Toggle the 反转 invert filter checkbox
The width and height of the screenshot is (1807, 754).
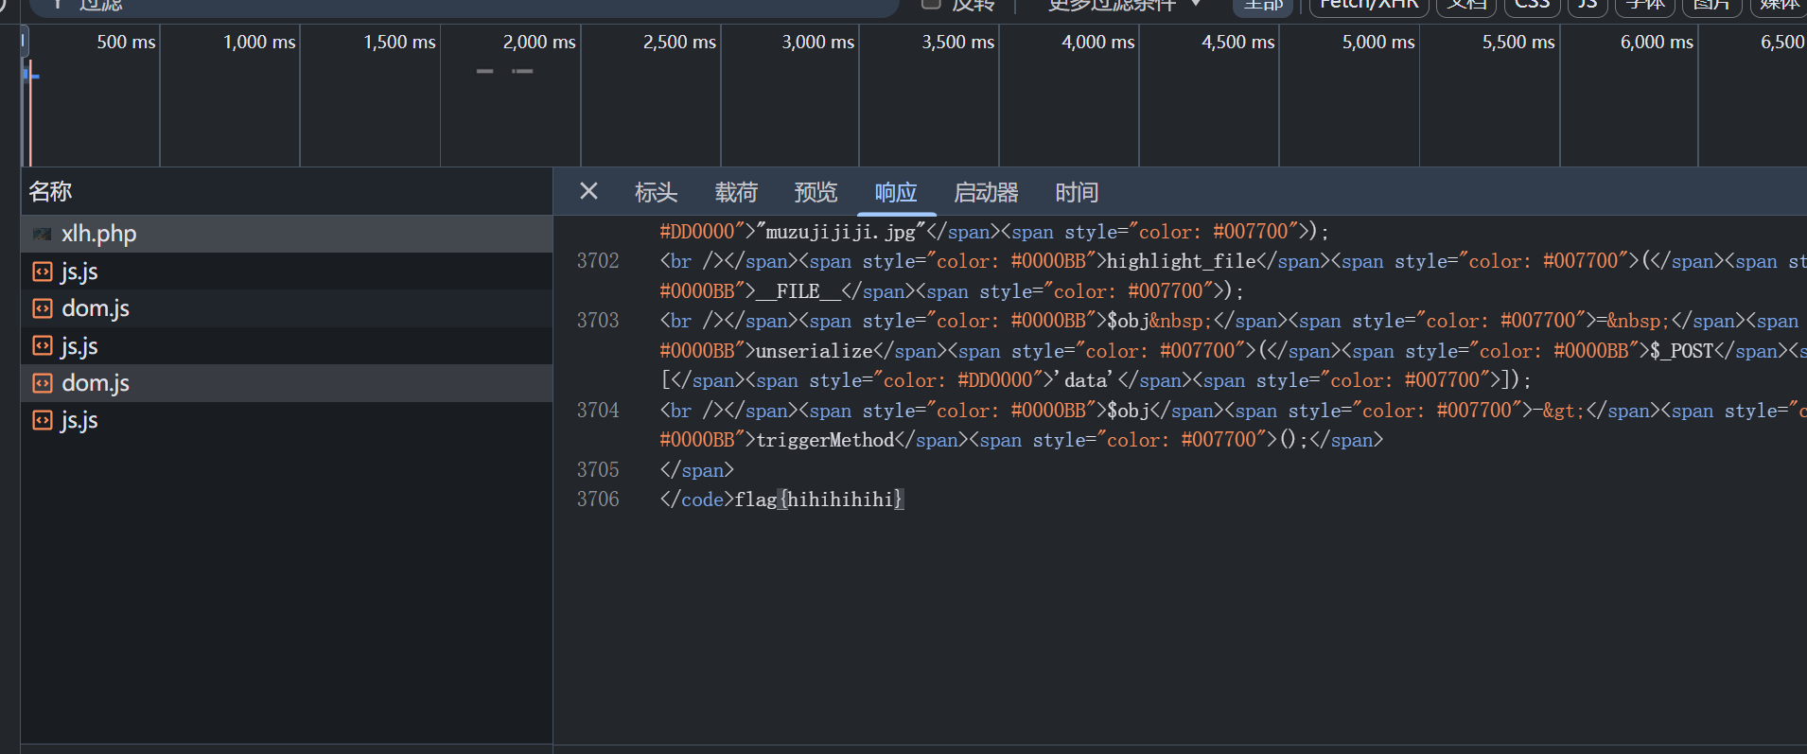point(931,4)
